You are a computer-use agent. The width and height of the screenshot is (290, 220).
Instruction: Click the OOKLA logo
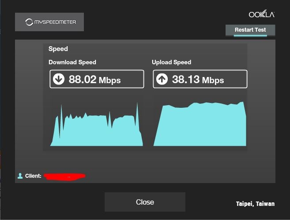[x=261, y=14]
